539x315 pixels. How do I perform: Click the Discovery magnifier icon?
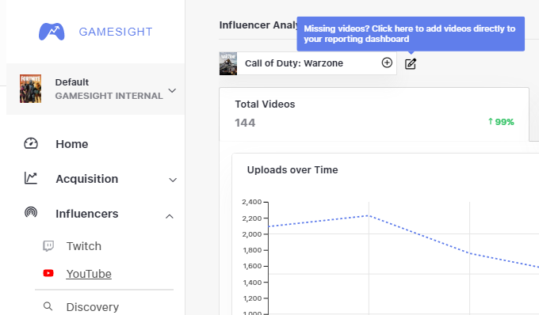(48, 306)
